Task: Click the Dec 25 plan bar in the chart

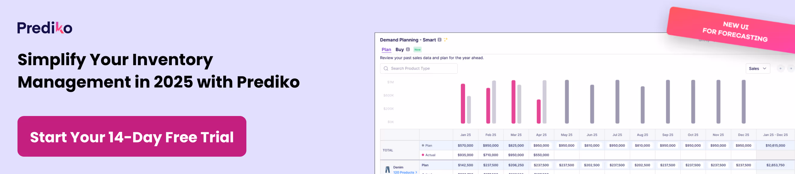Action: pos(743,102)
